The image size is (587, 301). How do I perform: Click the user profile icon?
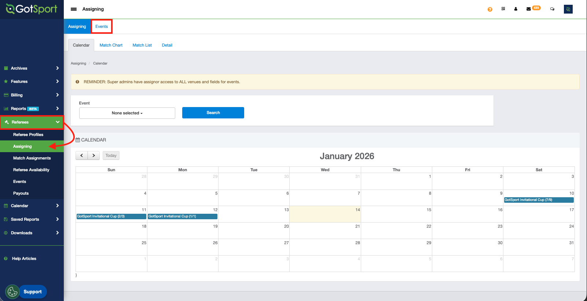coord(516,9)
